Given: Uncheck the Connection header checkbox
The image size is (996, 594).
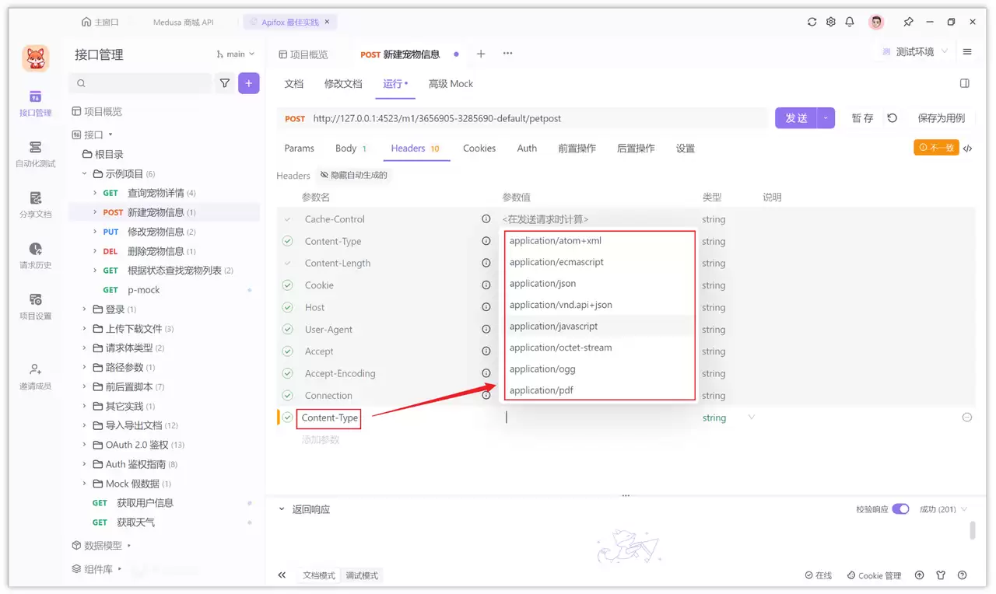Looking at the screenshot, I should 288,396.
